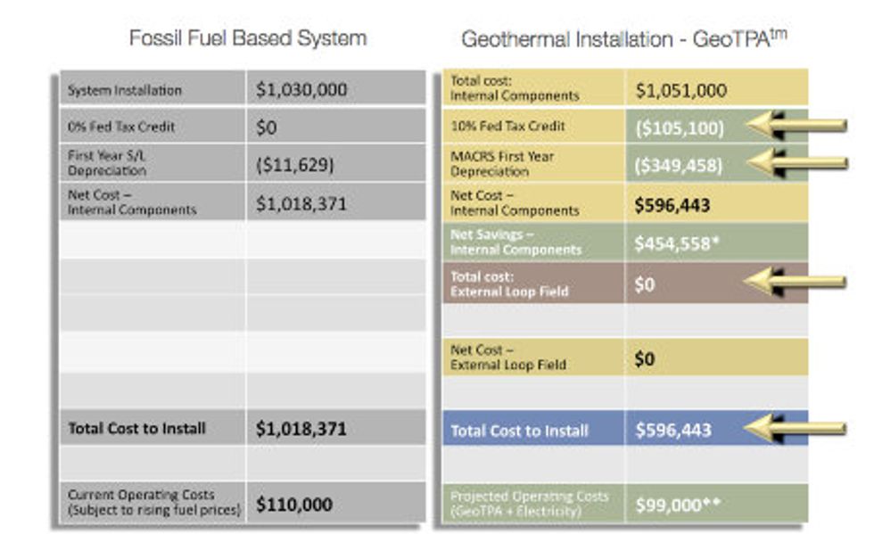Select blue 'Total Cost to Install' label
This screenshot has height=534, width=874.
pyautogui.click(x=519, y=431)
